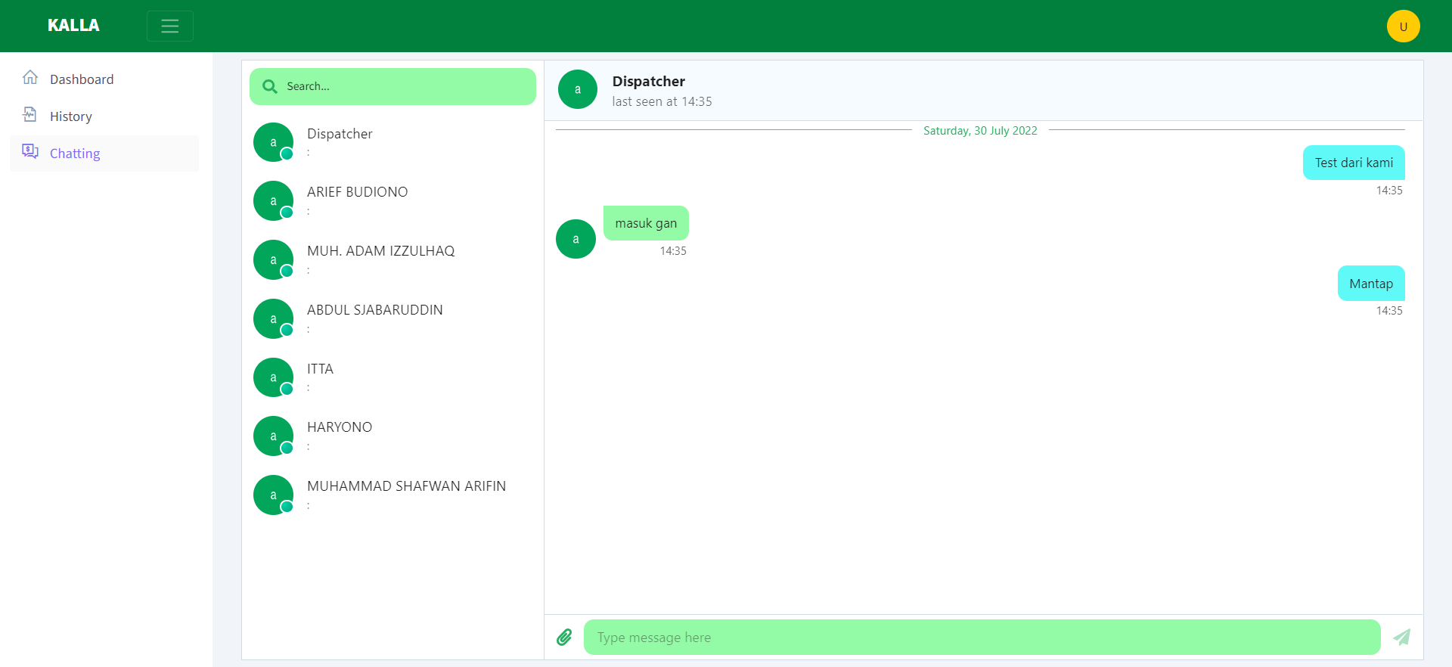Click the Dashboard home icon
1452x667 pixels.
point(30,77)
